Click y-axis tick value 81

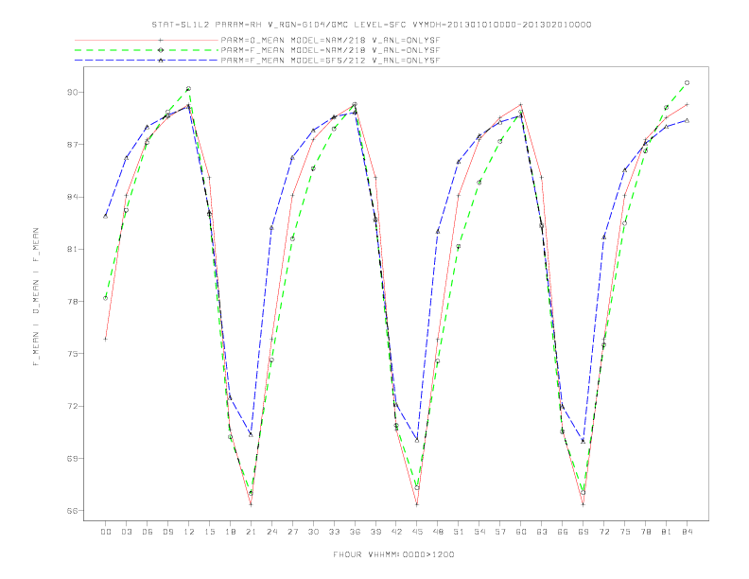[x=73, y=249]
